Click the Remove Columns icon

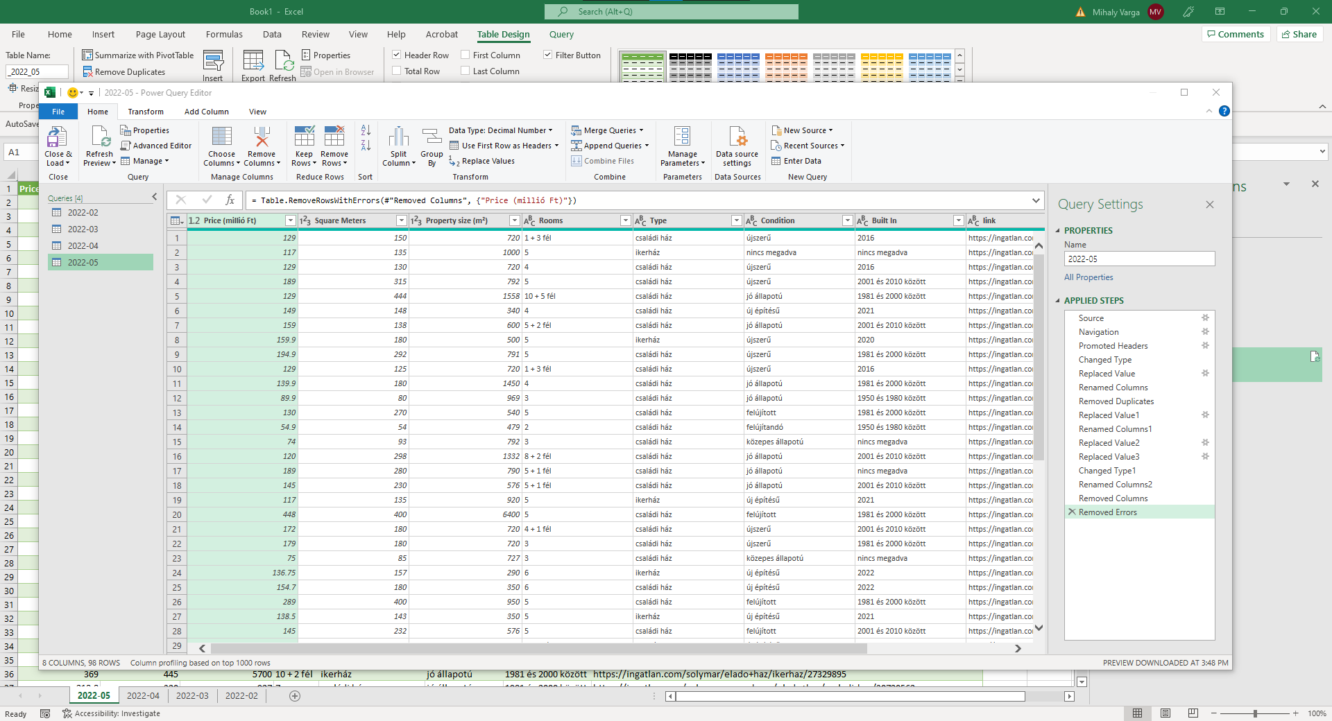(262, 137)
